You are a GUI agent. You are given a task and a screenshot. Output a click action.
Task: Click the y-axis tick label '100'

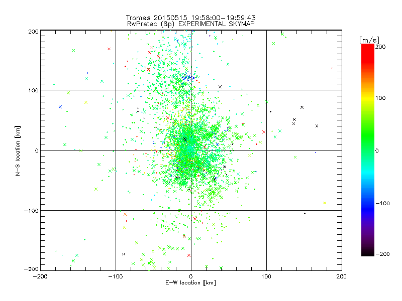[33, 90]
